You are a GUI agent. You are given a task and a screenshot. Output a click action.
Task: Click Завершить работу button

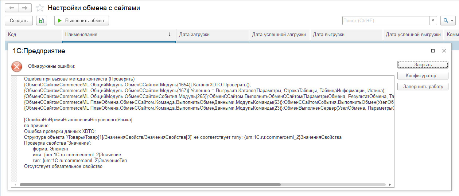tap(423, 87)
